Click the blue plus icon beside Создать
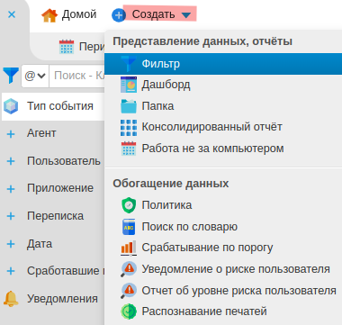Viewport: 342px width, 325px height. pyautogui.click(x=119, y=15)
